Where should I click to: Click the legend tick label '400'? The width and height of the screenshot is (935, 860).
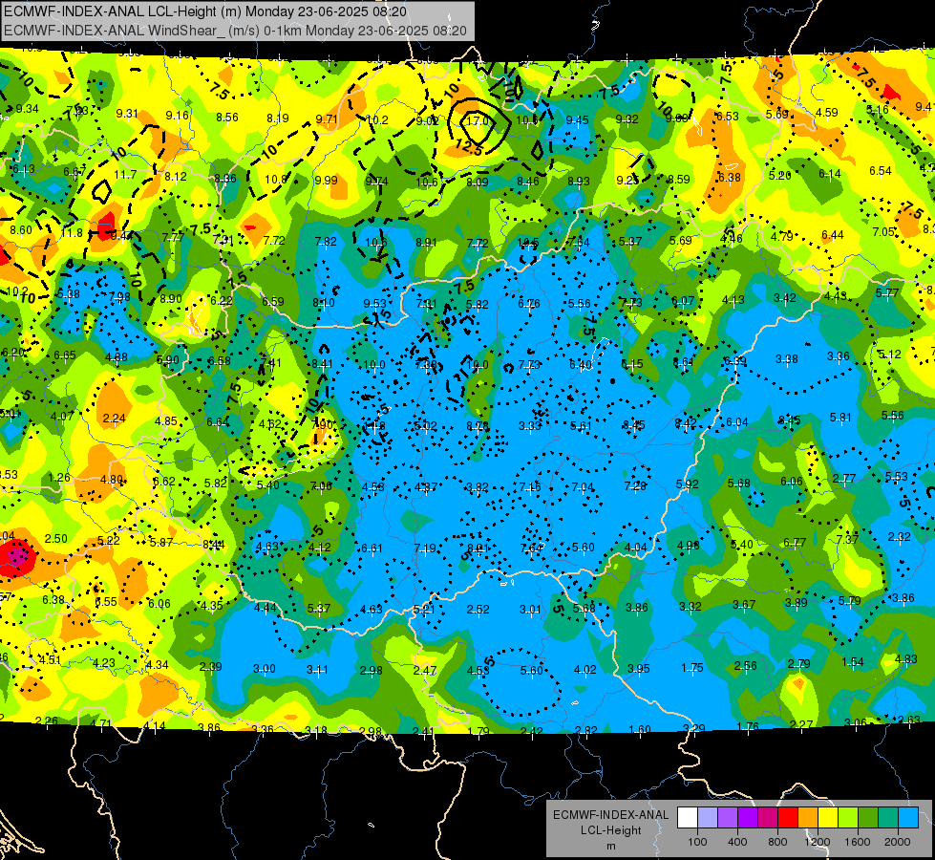tap(737, 842)
